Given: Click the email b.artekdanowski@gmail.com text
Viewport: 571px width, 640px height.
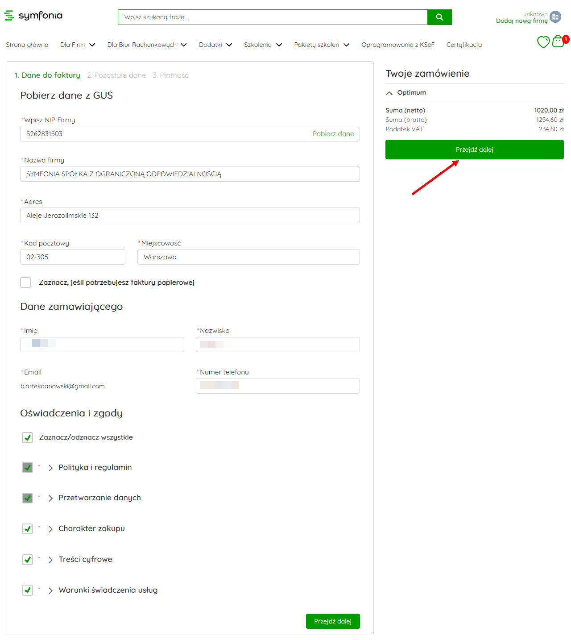Looking at the screenshot, I should (x=62, y=386).
